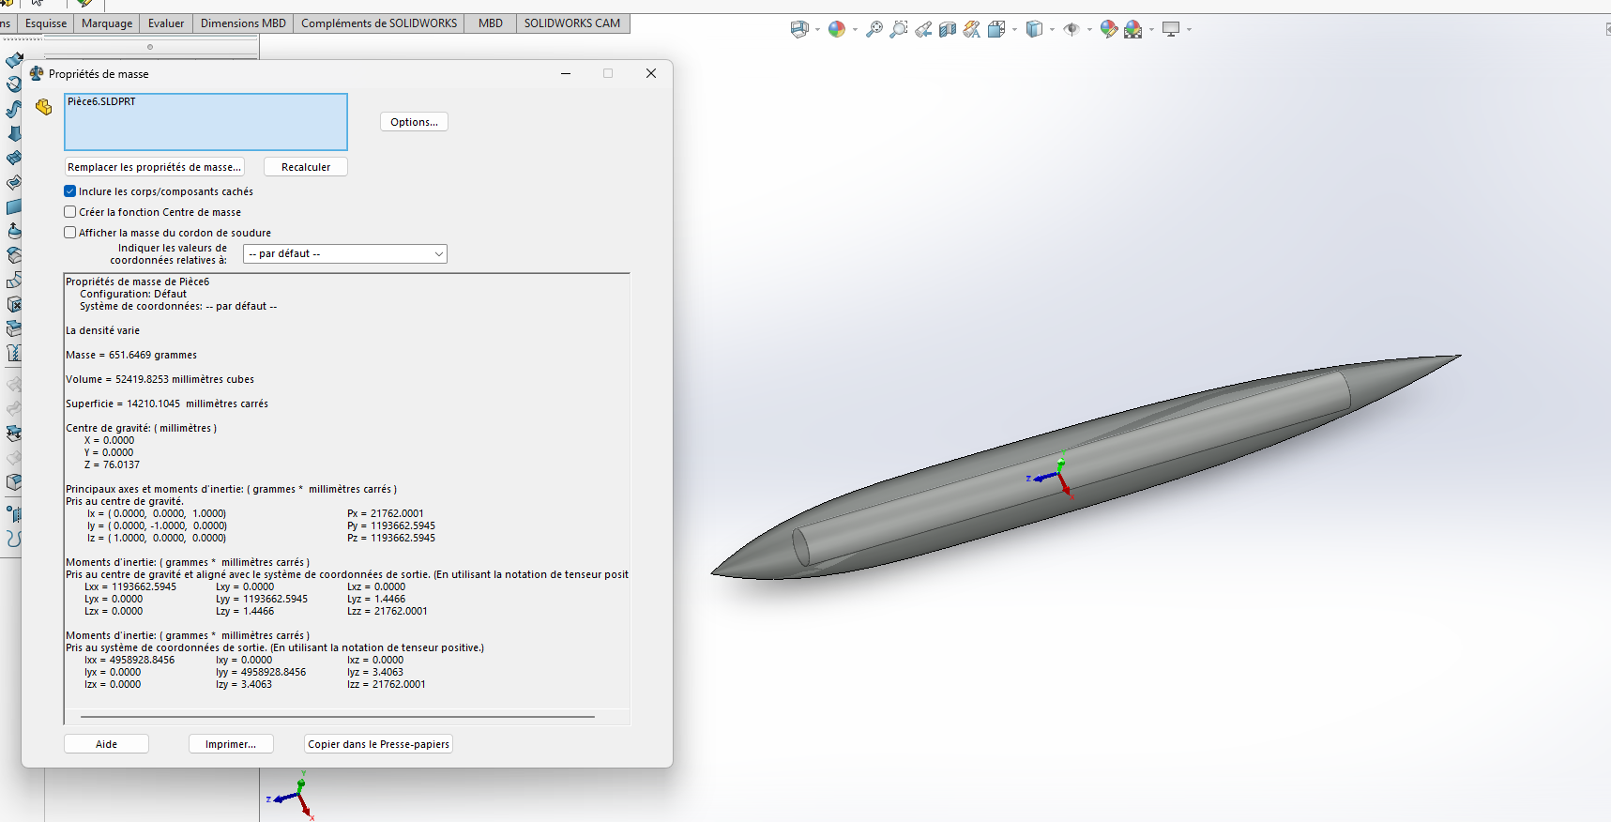Open the Evaluer tab
1611x822 pixels.
pyautogui.click(x=166, y=23)
